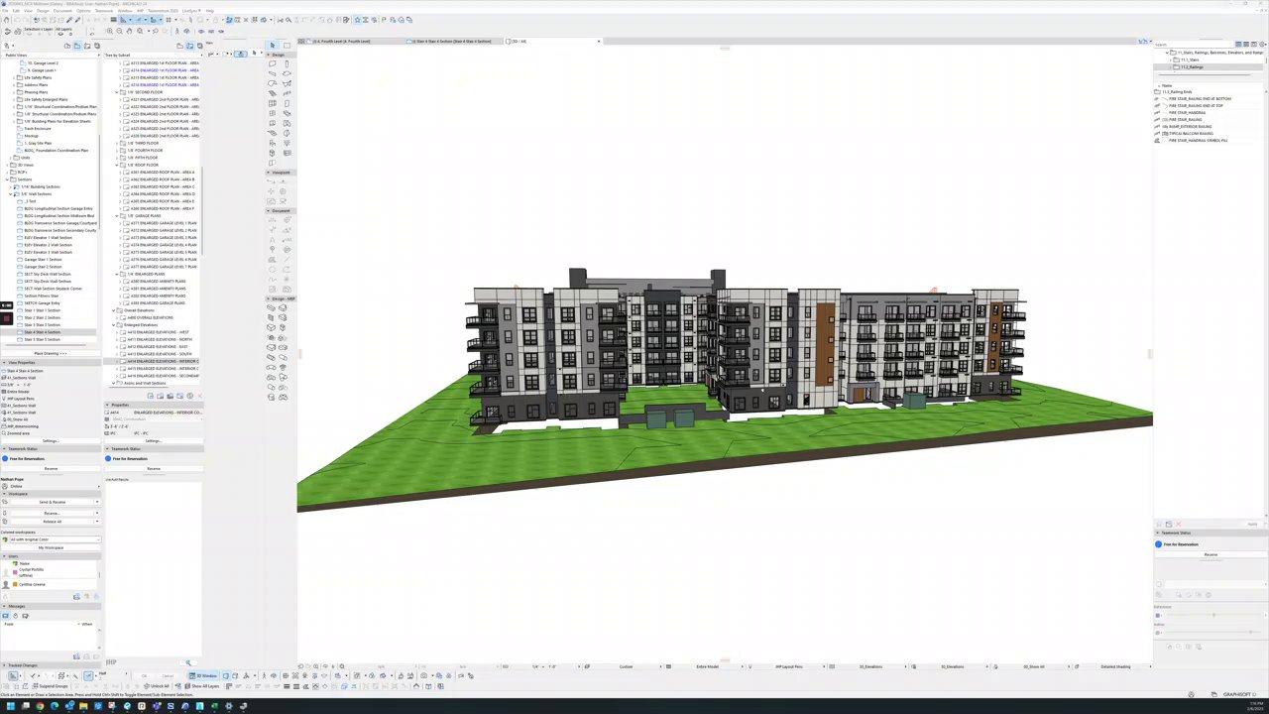The image size is (1269, 714).
Task: Click the Settings button under layout Properties
Action: [x=154, y=441]
